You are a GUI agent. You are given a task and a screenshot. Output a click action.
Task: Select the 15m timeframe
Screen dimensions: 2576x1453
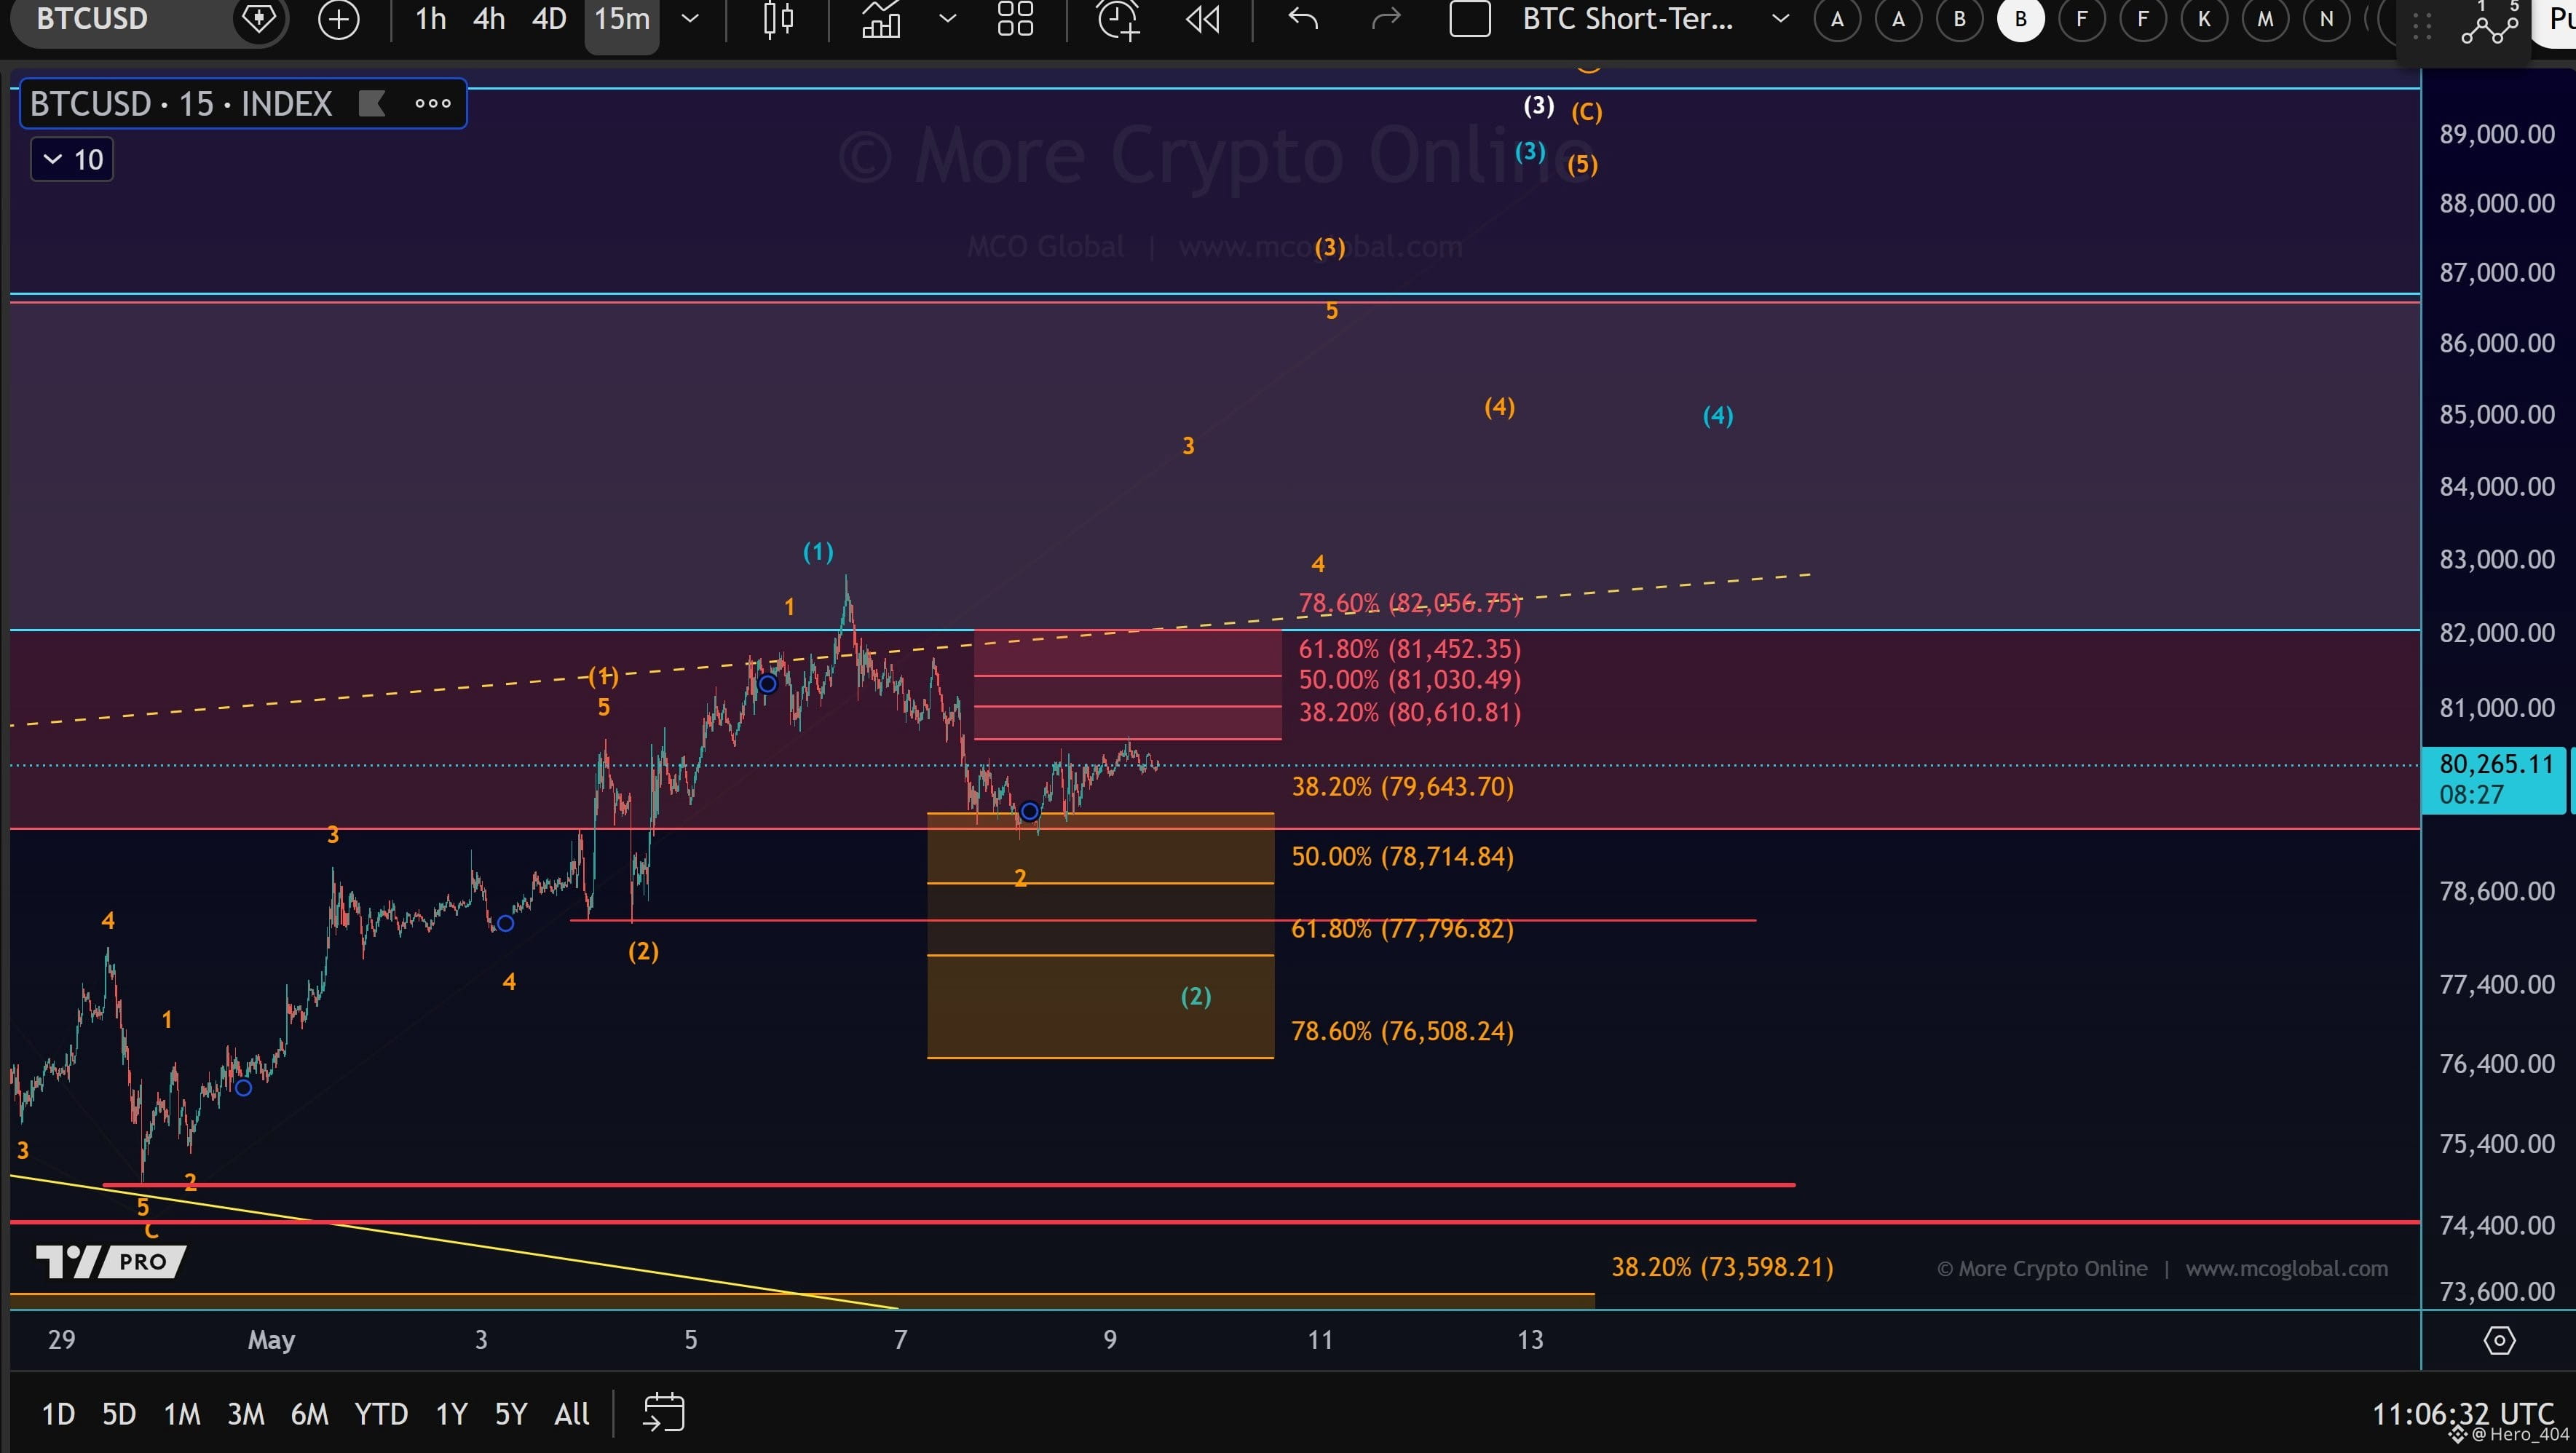(x=622, y=19)
